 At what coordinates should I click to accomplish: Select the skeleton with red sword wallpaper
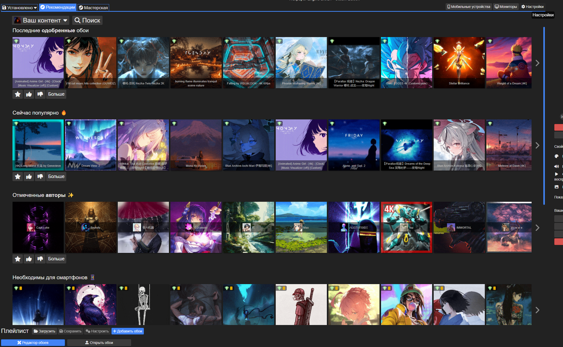(301, 304)
